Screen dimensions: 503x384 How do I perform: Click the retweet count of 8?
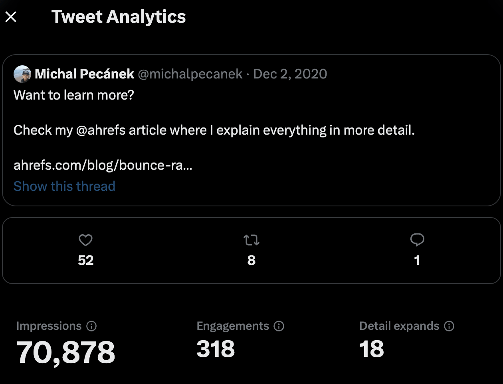tap(252, 261)
